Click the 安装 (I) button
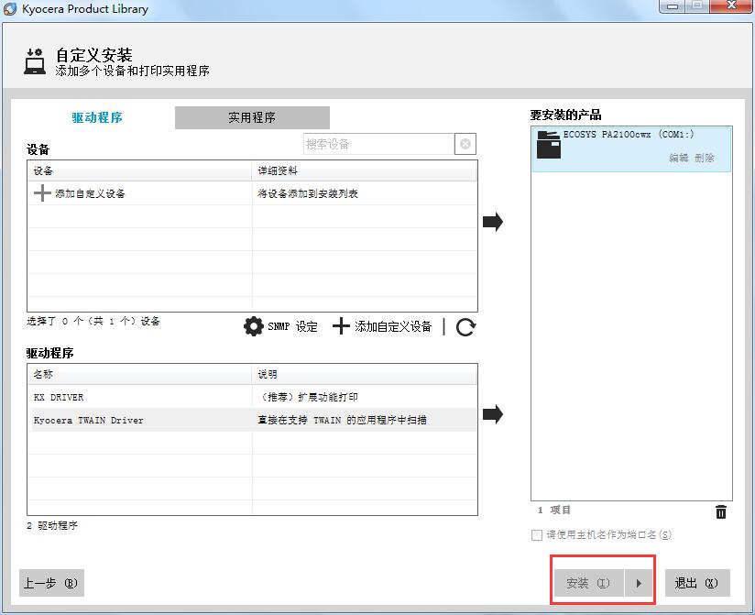This screenshot has height=615, width=755. [x=588, y=583]
